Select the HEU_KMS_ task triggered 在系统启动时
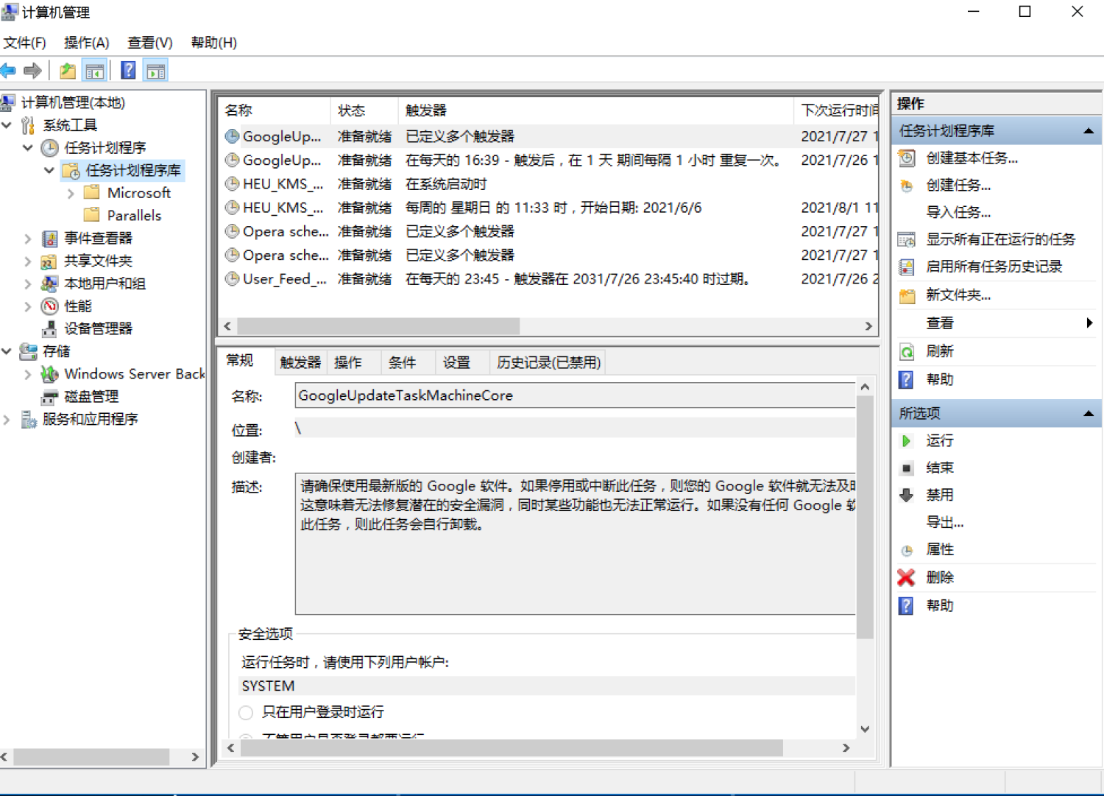The width and height of the screenshot is (1104, 796). click(548, 184)
